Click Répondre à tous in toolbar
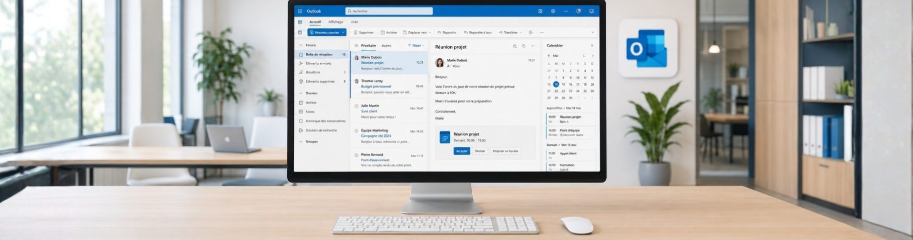Viewport: 913px width, 240px height. pos(478,32)
